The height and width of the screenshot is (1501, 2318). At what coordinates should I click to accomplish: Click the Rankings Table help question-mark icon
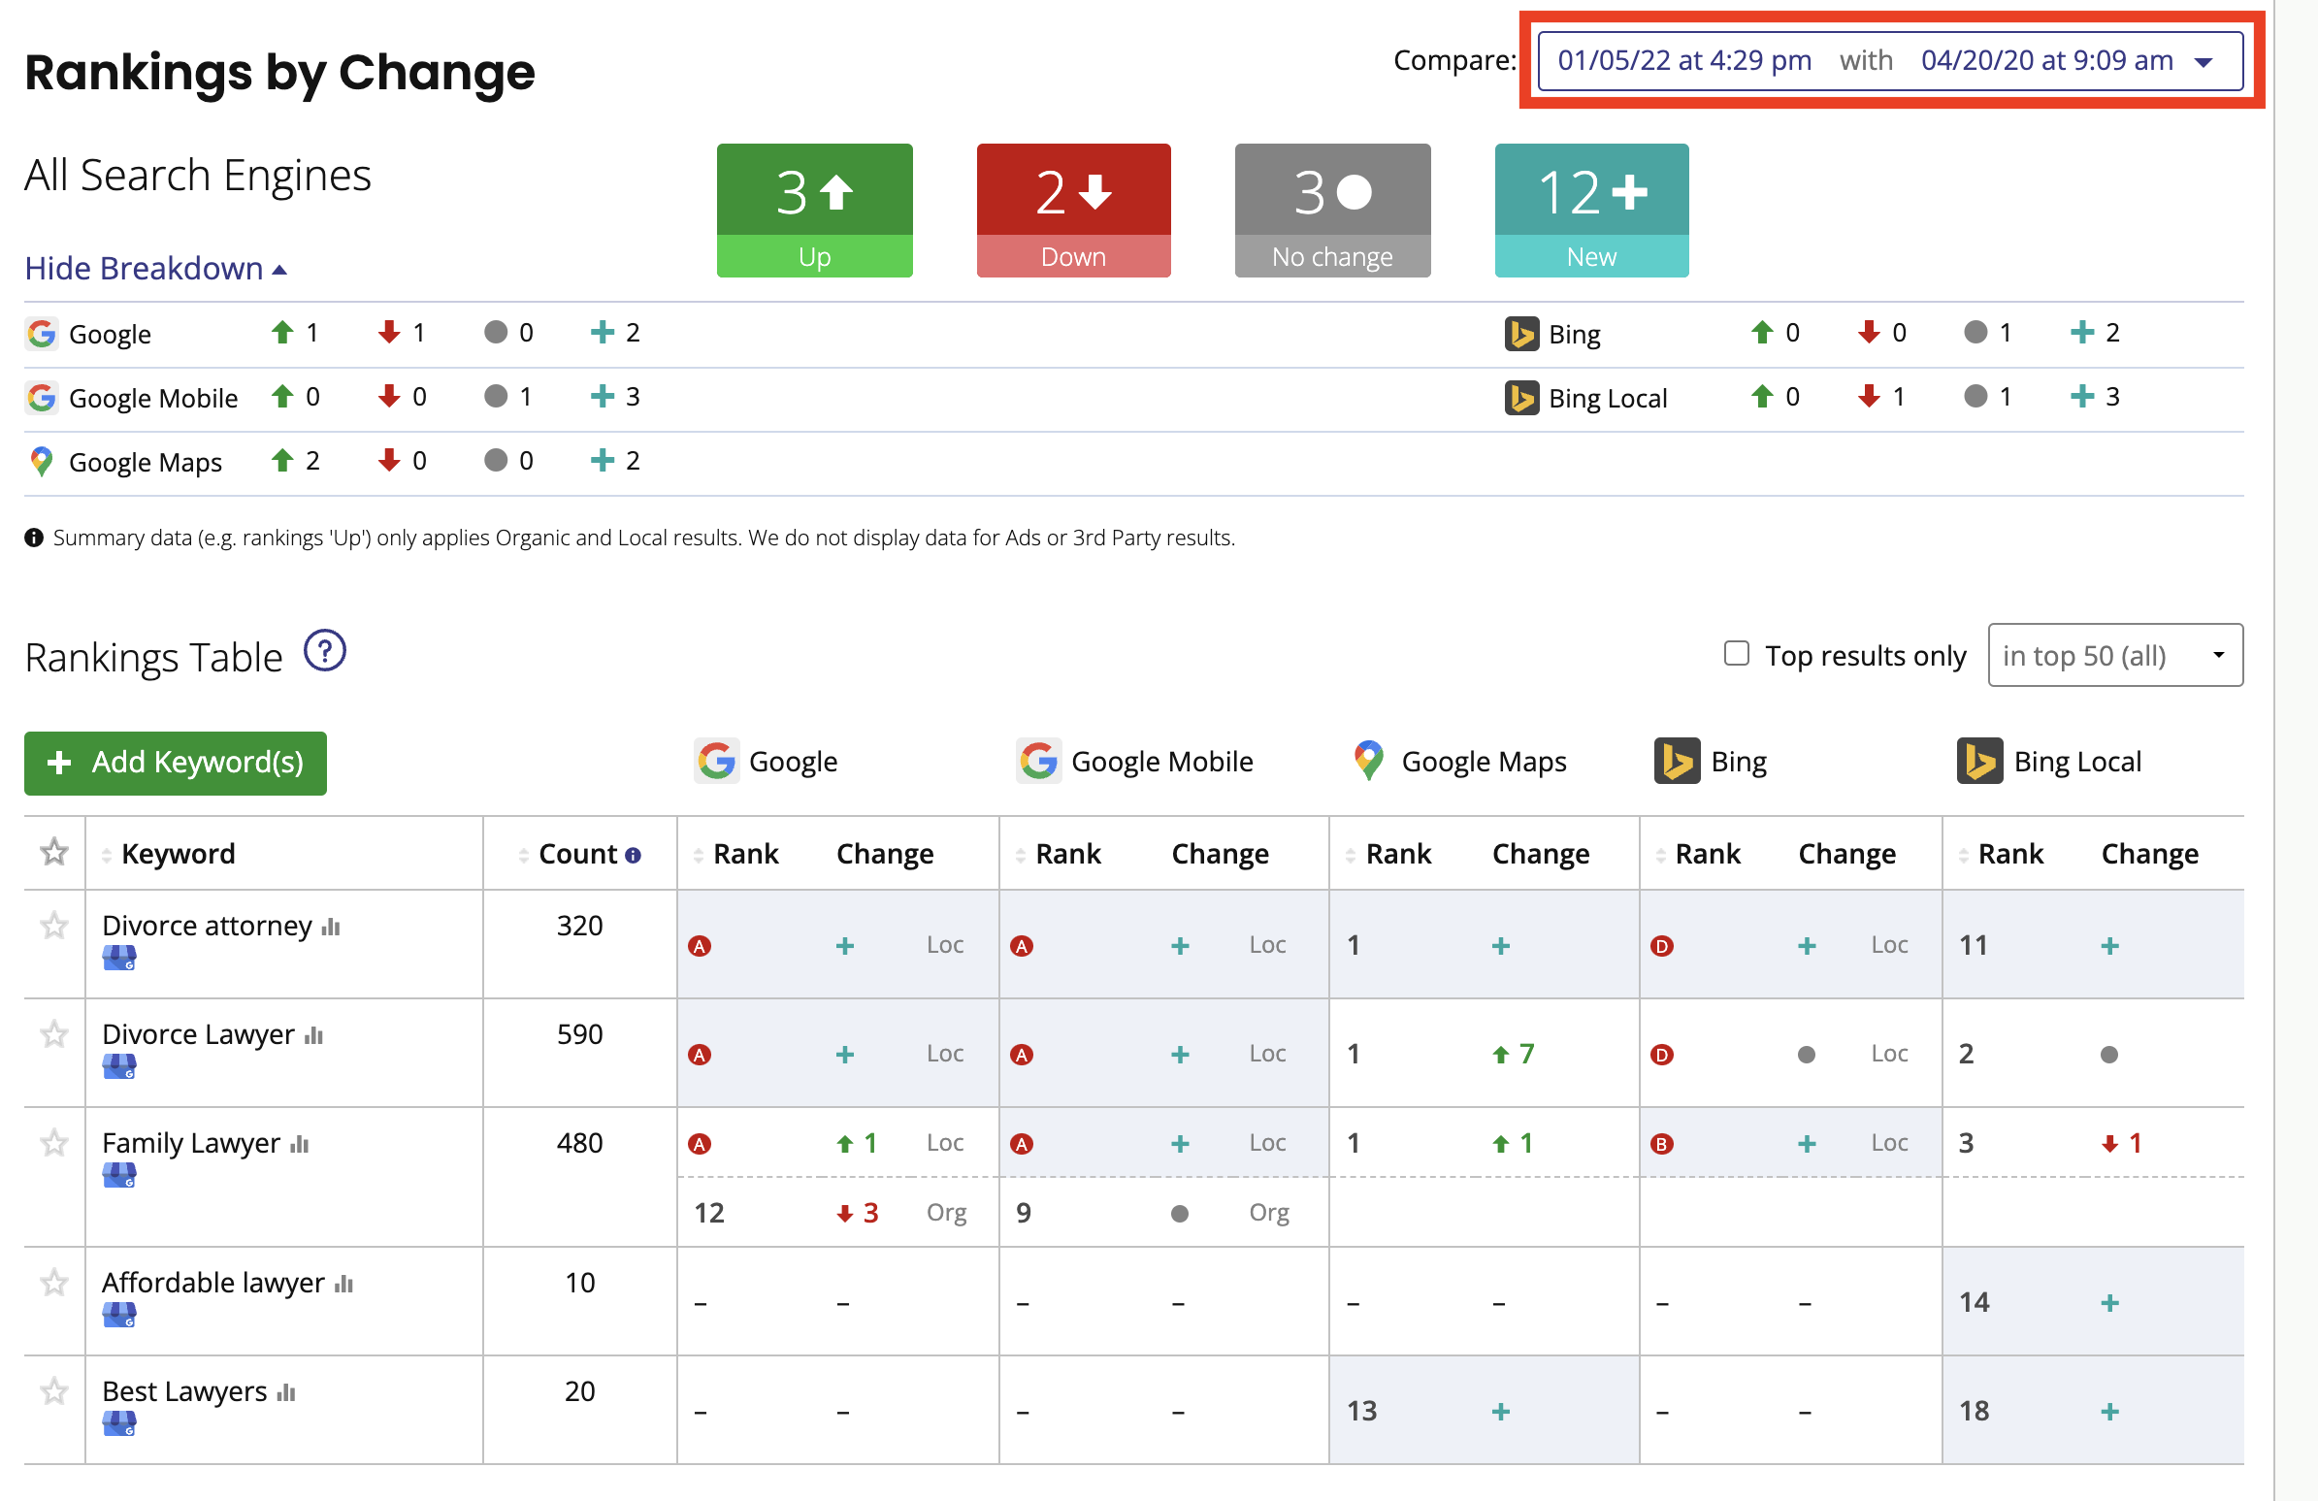(x=324, y=652)
